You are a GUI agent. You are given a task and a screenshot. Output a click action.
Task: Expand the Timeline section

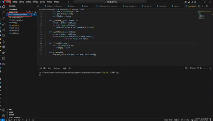pos(22,112)
